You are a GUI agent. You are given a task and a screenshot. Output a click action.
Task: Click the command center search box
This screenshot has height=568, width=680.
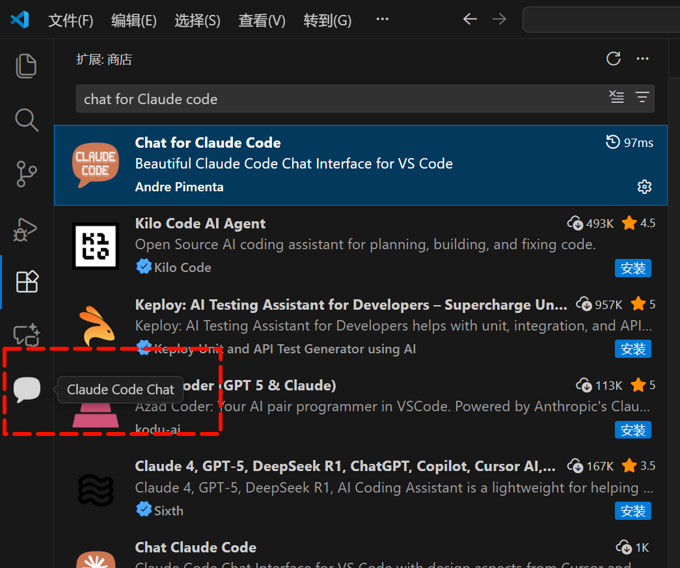(x=601, y=20)
